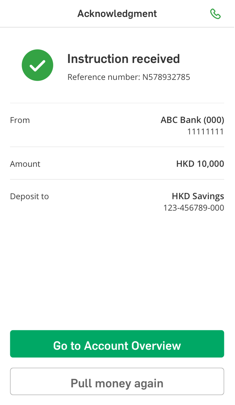
Task: Click the Deposit to label
Action: [x=29, y=197]
